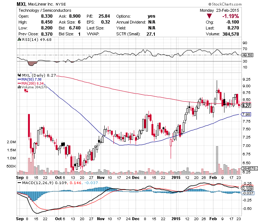Click the Feb label on price chart axis
The image size is (258, 222).
(x=213, y=177)
